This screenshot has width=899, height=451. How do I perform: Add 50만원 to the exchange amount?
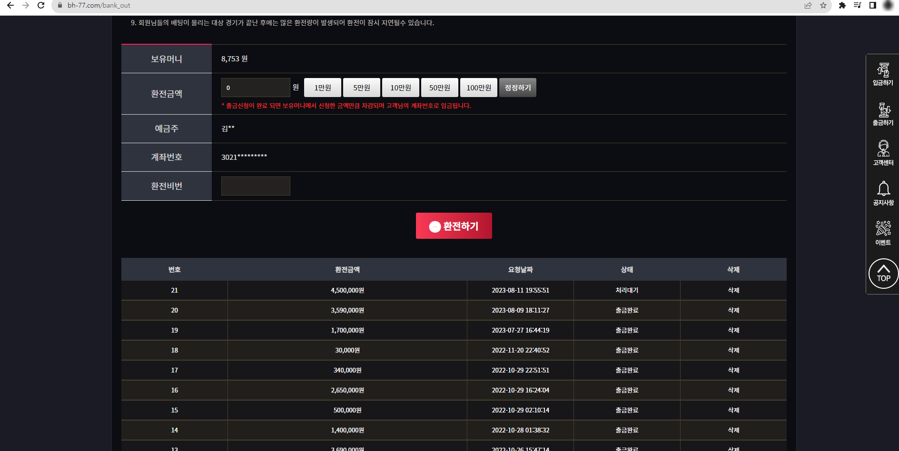[440, 88]
